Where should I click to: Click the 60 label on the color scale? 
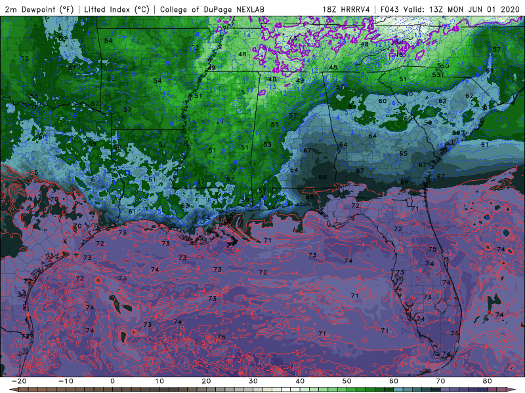click(x=394, y=381)
